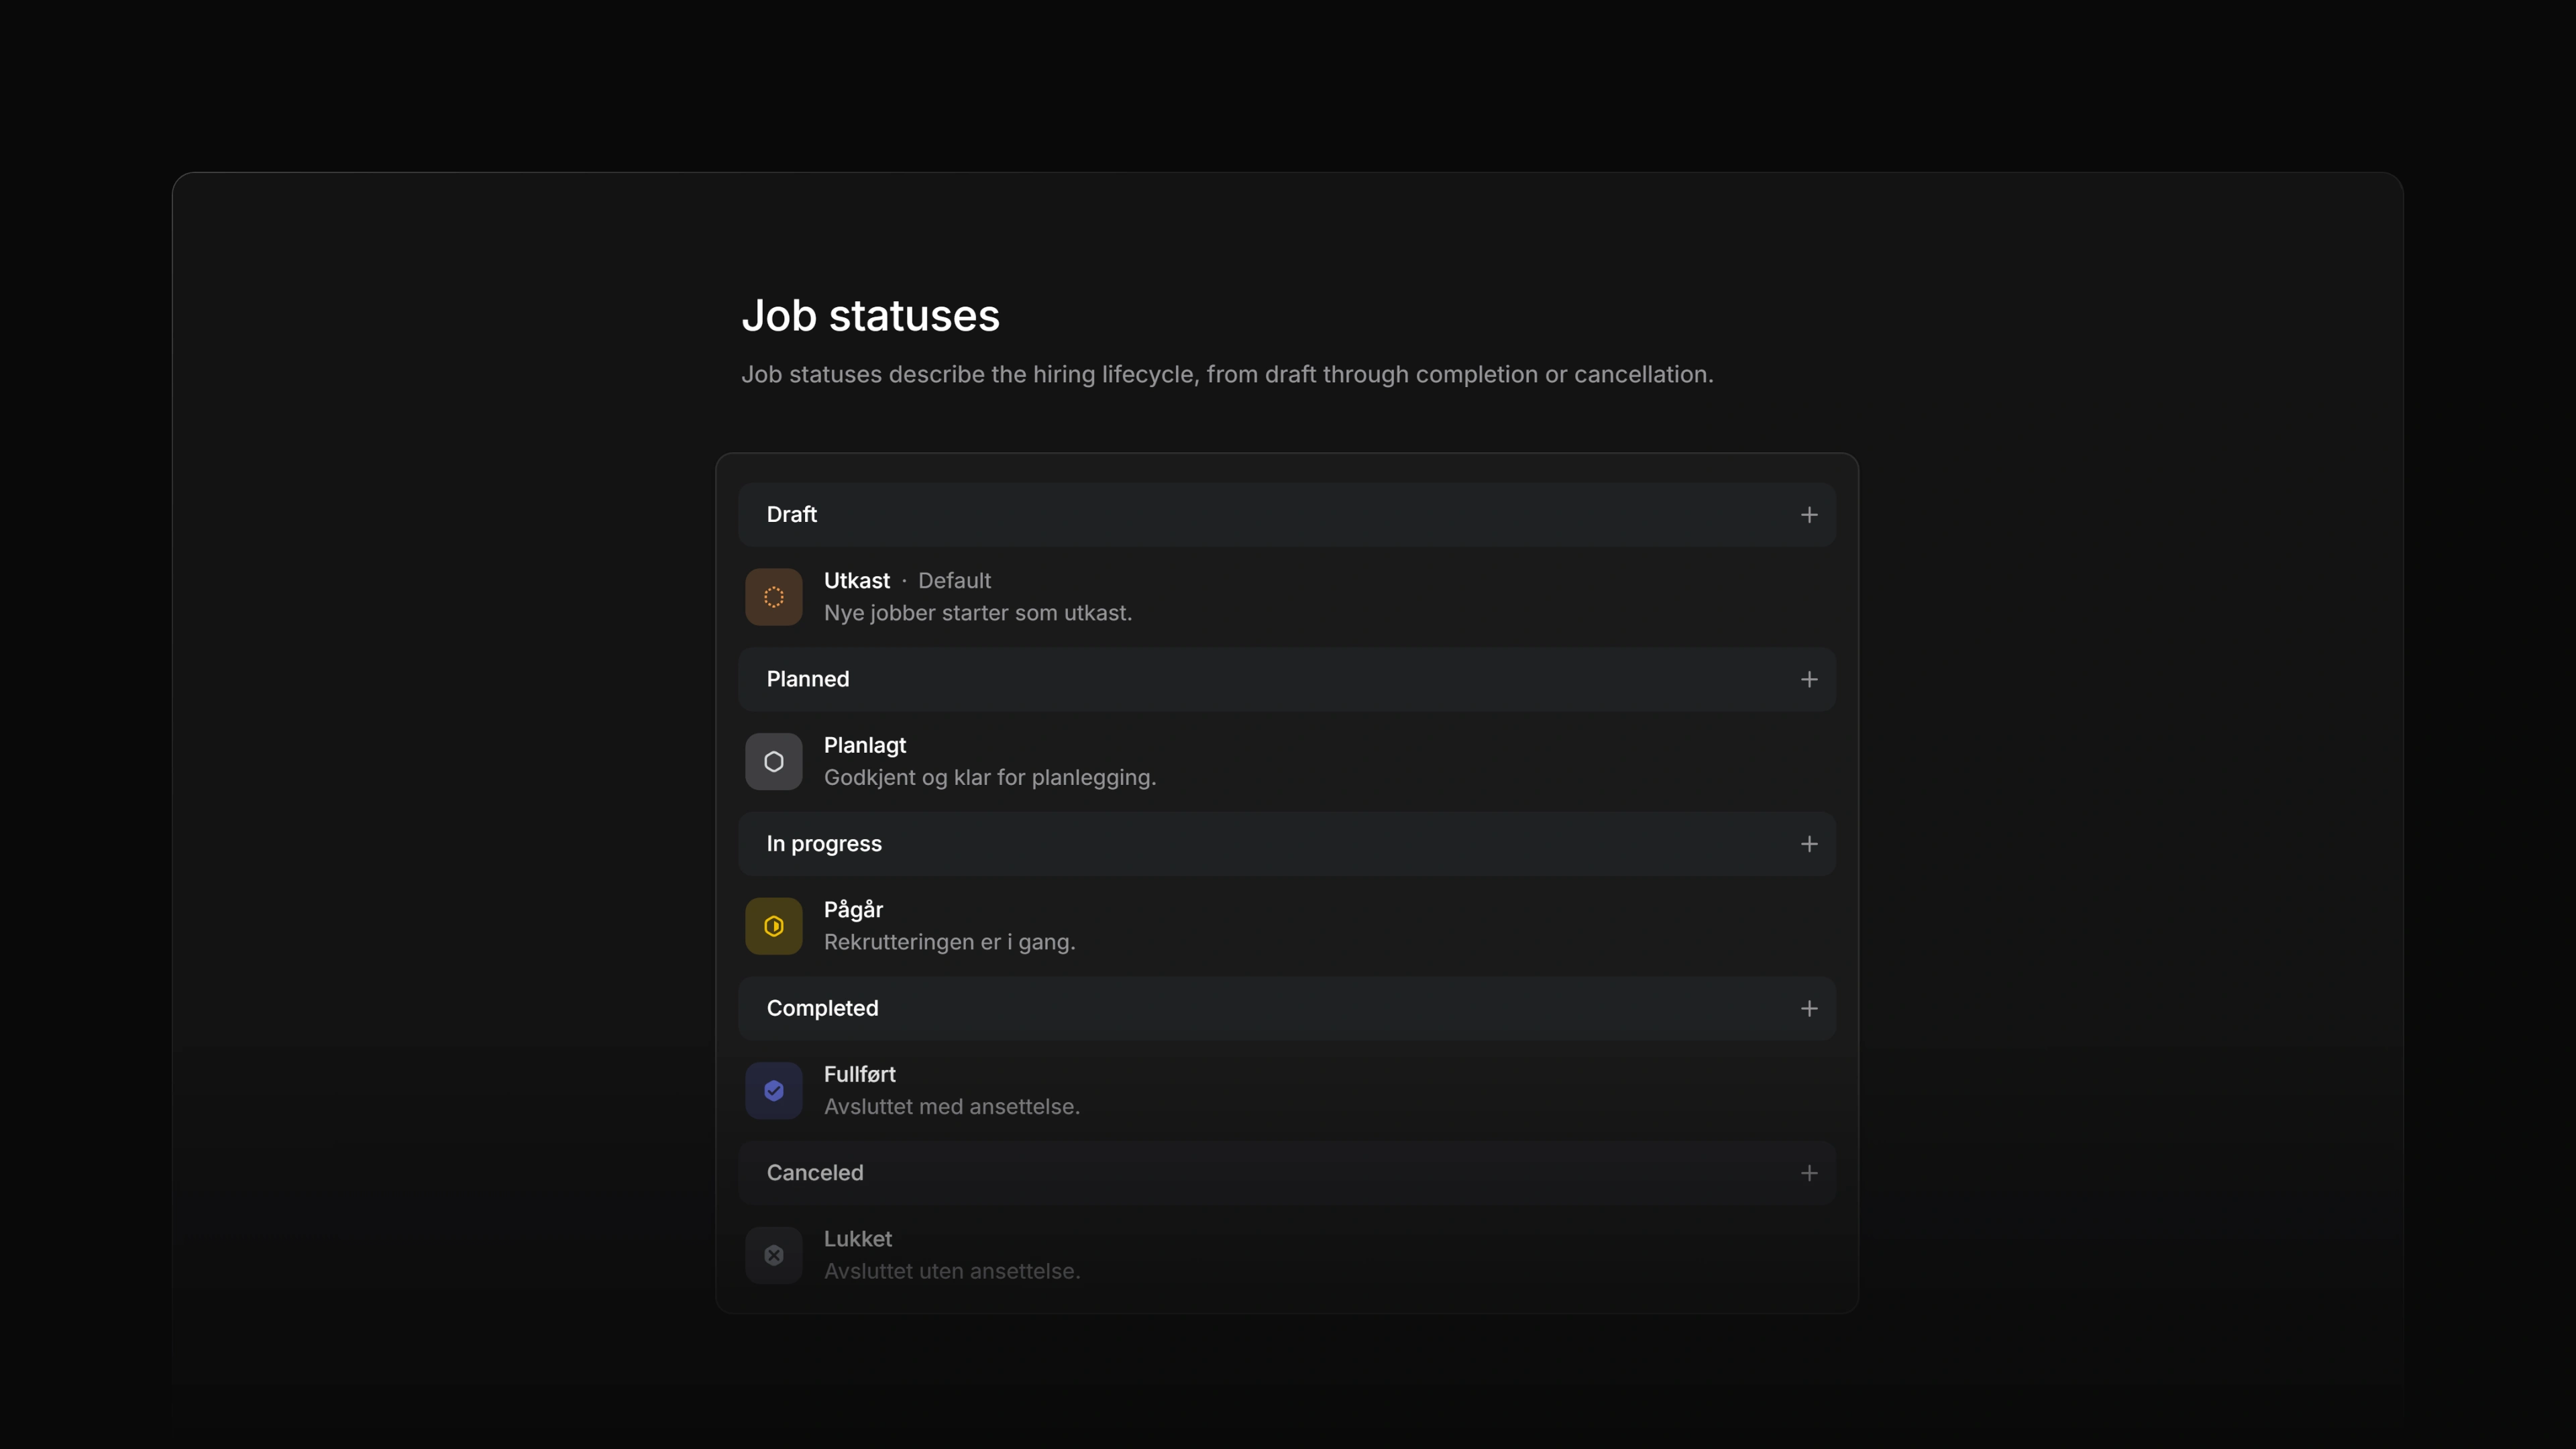The height and width of the screenshot is (1449, 2576).
Task: Add a new status under Draft
Action: click(x=1809, y=515)
